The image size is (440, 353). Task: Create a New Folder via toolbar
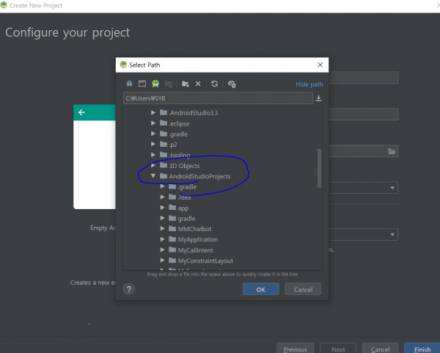186,84
